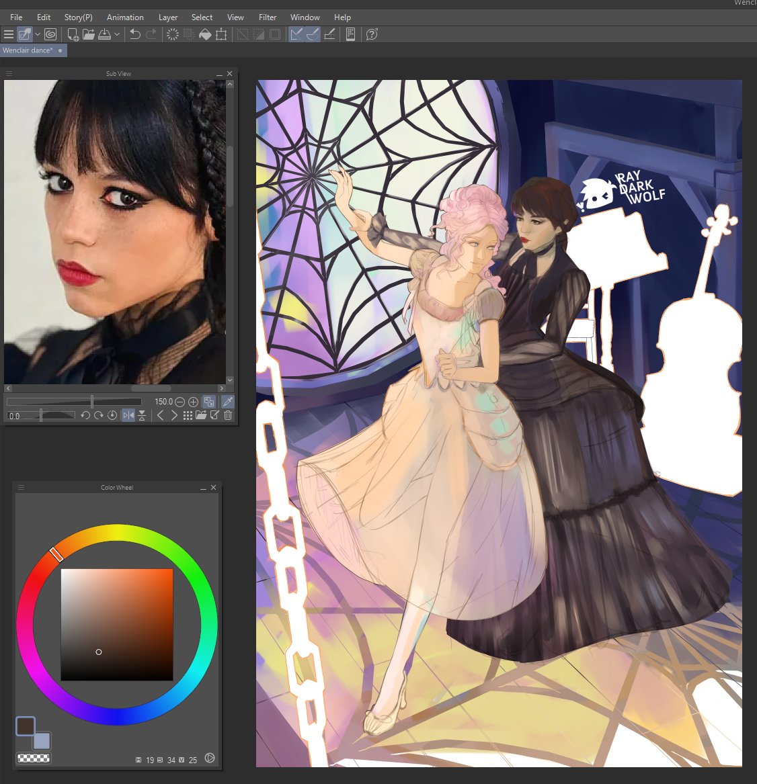Show next Sub View image
The width and height of the screenshot is (757, 784).
(173, 415)
